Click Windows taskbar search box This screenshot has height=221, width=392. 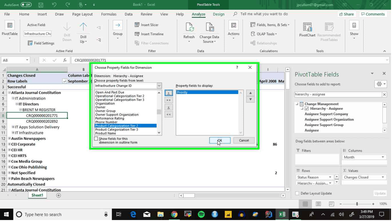pyautogui.click(x=63, y=215)
